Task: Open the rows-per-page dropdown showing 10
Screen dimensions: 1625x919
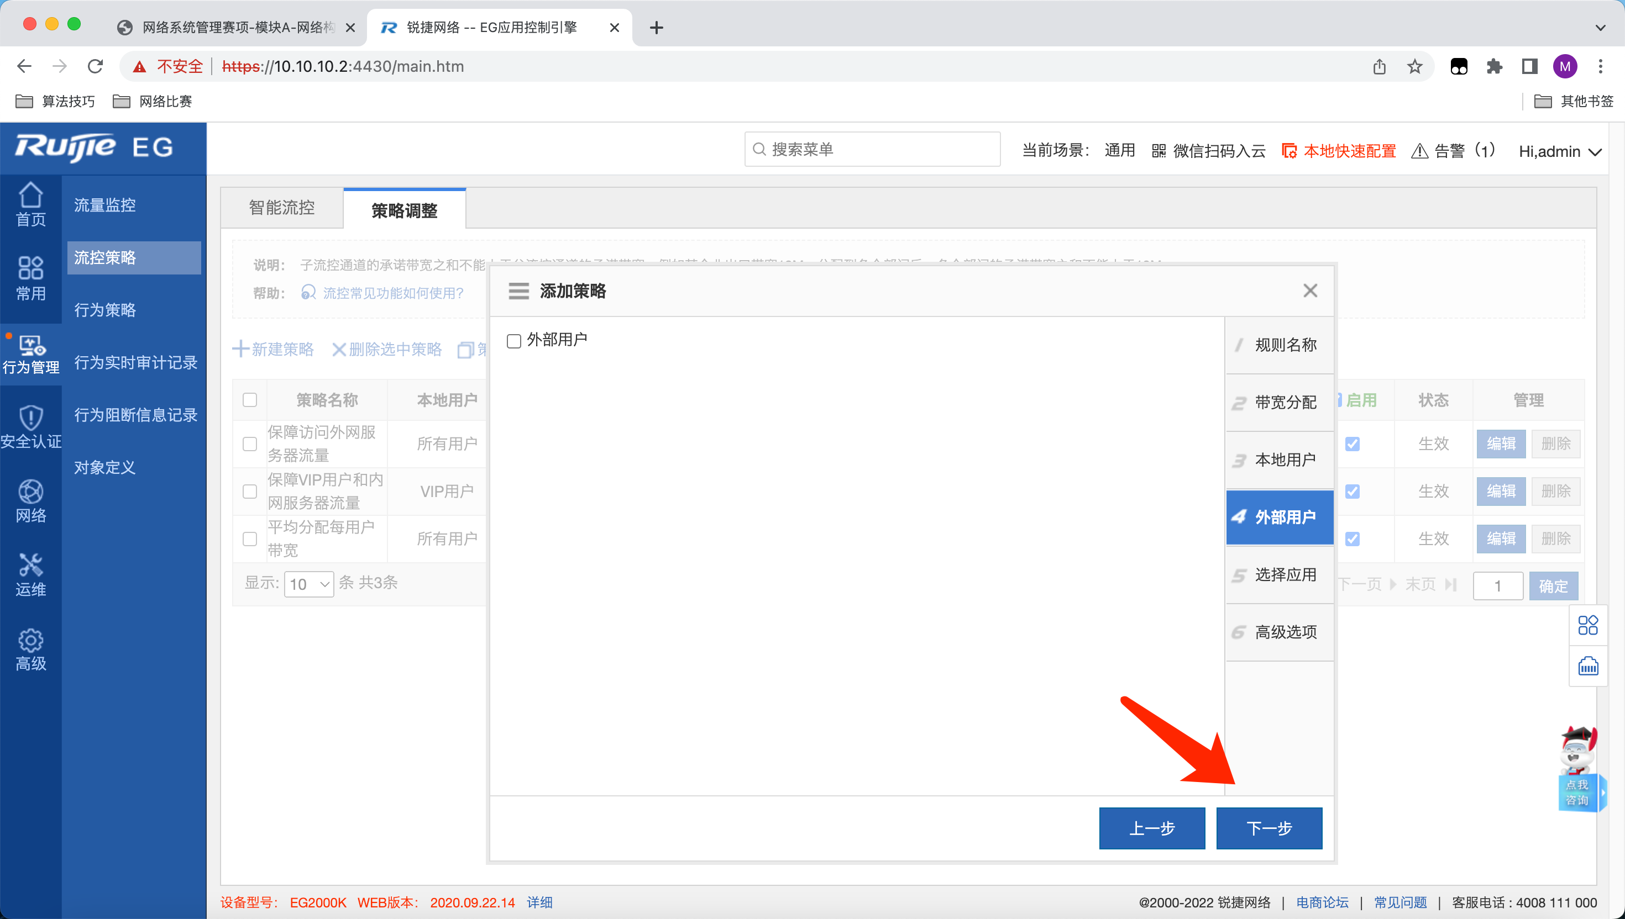Action: [309, 584]
